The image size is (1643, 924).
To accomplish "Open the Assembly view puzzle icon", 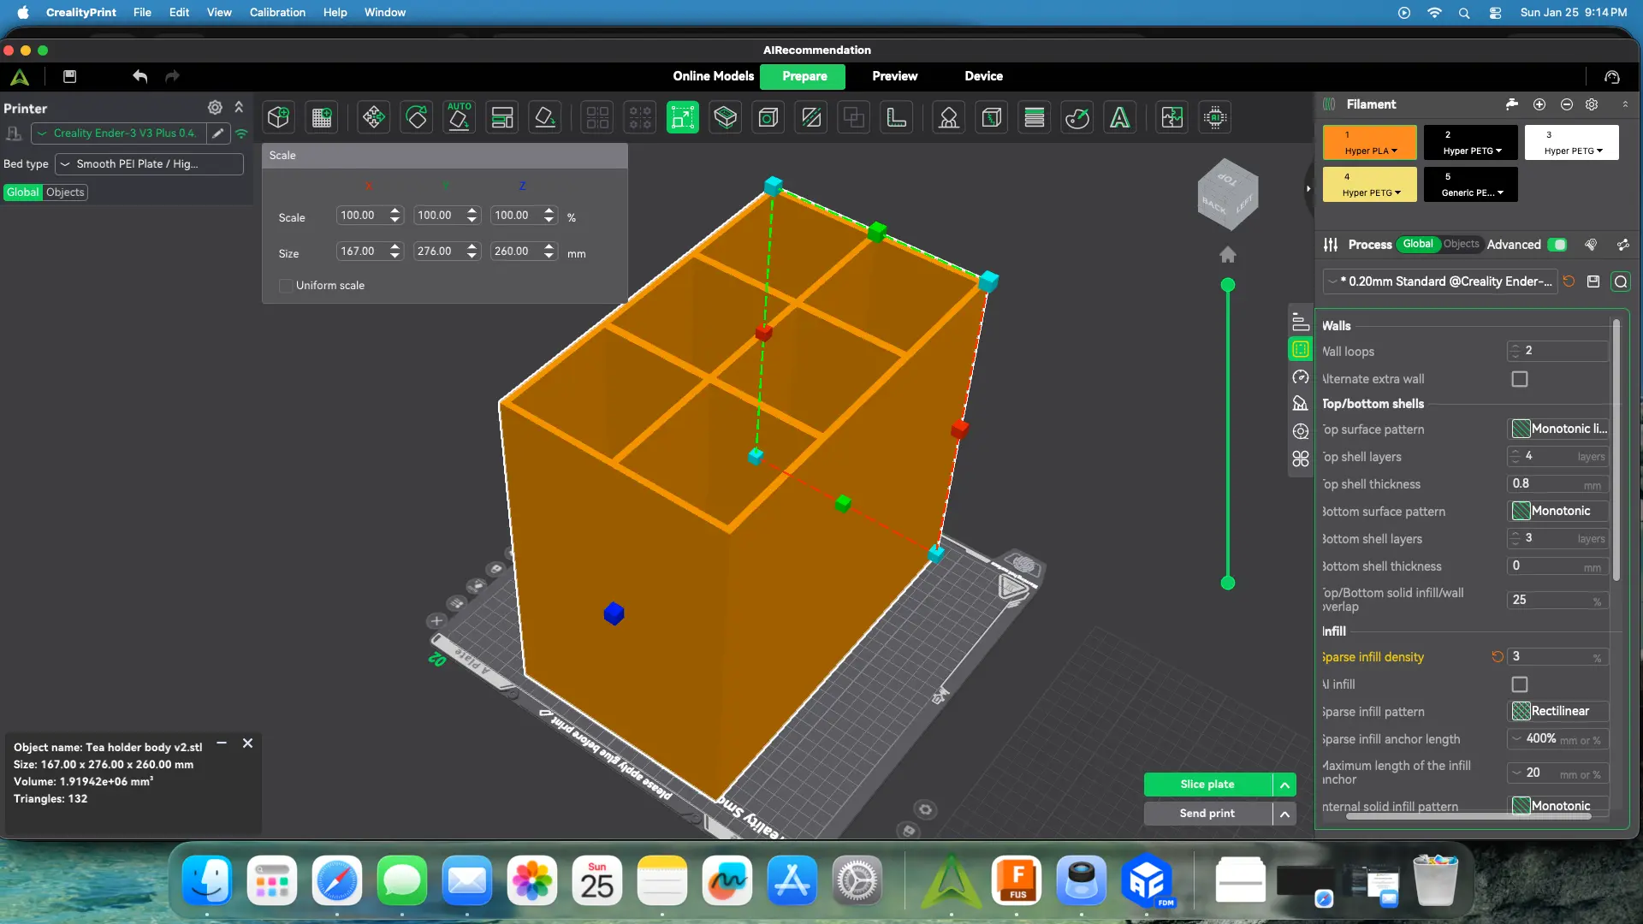I will click(x=1172, y=117).
